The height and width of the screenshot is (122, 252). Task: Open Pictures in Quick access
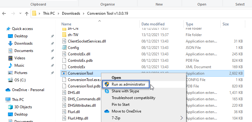21,73
